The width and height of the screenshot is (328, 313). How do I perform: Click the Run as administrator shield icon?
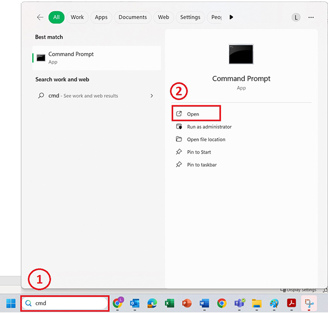coord(179,127)
